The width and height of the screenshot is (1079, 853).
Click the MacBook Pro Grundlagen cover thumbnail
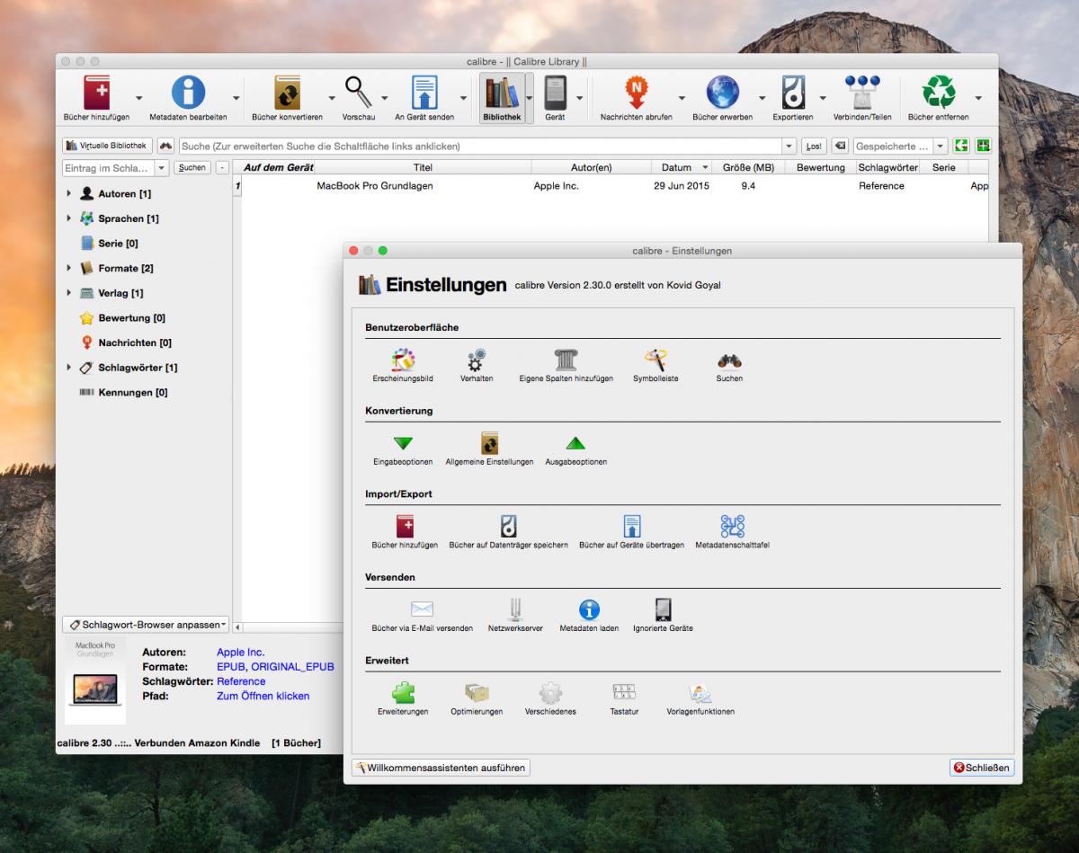[x=95, y=681]
